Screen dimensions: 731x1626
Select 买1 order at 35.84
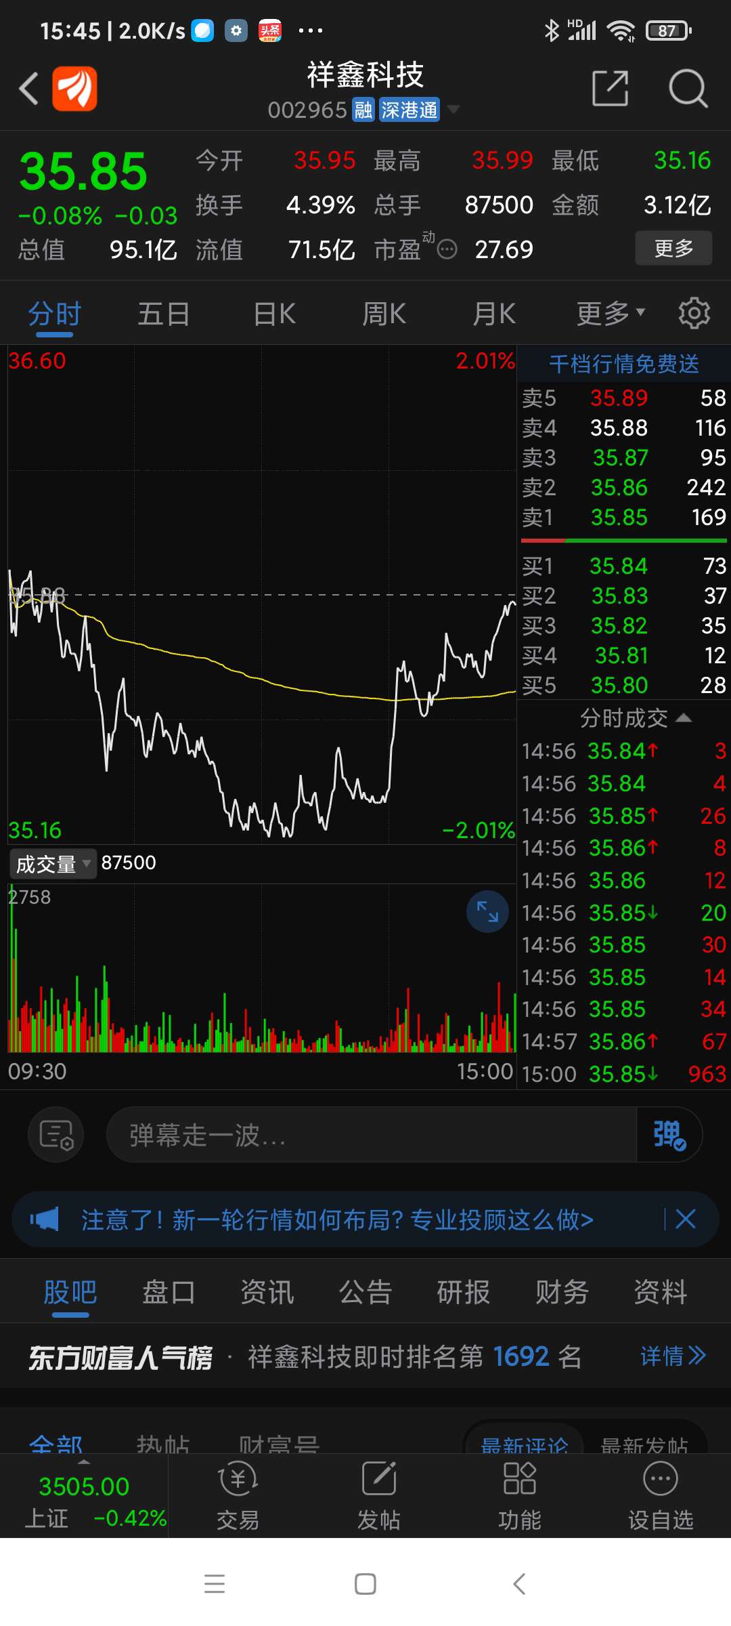[623, 566]
